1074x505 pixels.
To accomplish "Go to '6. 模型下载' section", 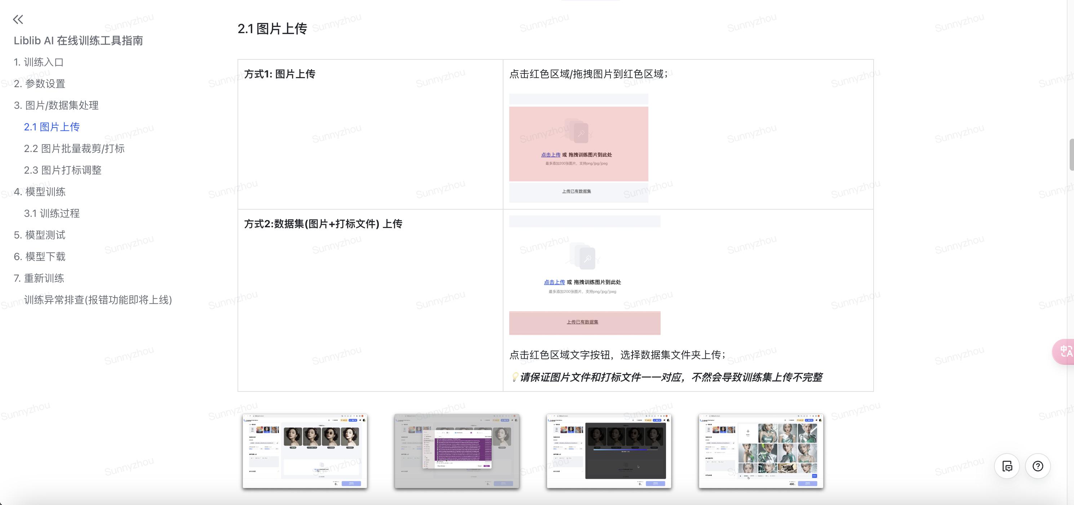I will (x=40, y=257).
